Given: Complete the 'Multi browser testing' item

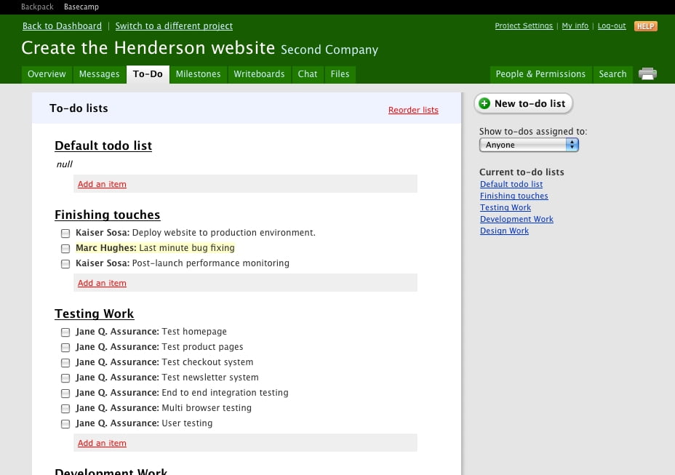Looking at the screenshot, I should point(65,408).
